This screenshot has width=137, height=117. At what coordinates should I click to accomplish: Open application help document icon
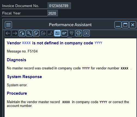22,33
